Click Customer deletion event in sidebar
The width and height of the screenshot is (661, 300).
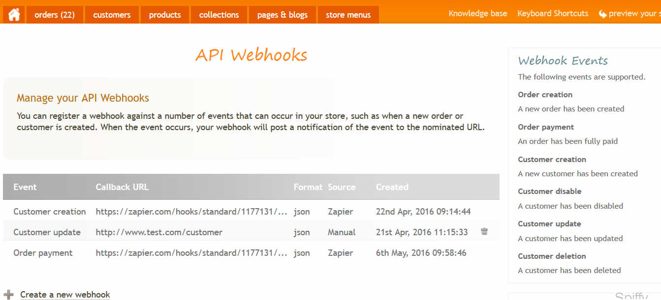click(552, 256)
